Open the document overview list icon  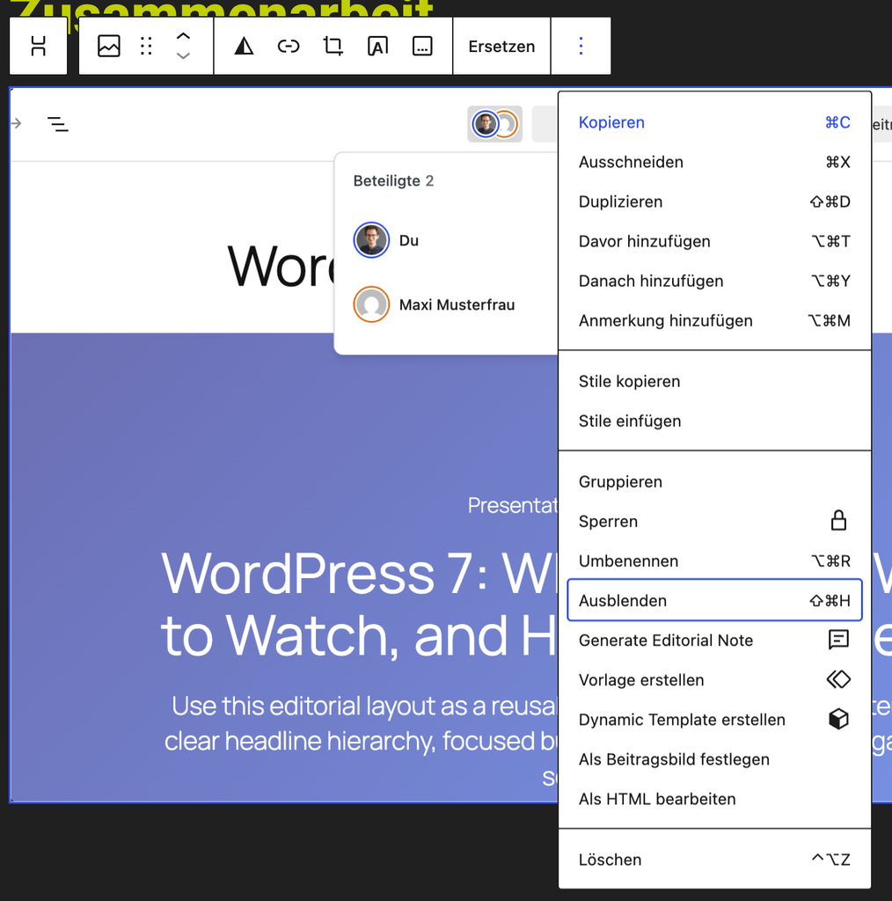[57, 123]
